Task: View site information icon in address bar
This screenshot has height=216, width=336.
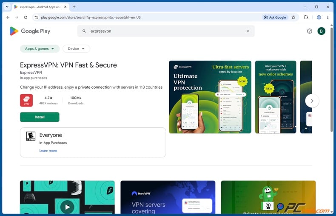Action: tap(36, 17)
